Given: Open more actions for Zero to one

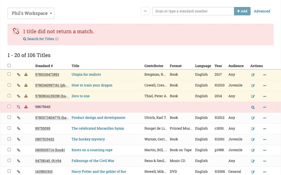Looking at the screenshot, I should click(265, 97).
